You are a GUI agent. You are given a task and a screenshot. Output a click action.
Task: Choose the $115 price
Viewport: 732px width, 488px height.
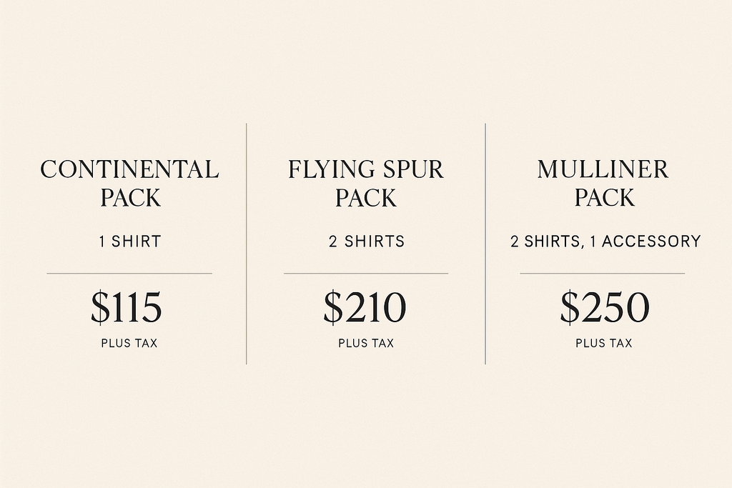pyautogui.click(x=127, y=307)
